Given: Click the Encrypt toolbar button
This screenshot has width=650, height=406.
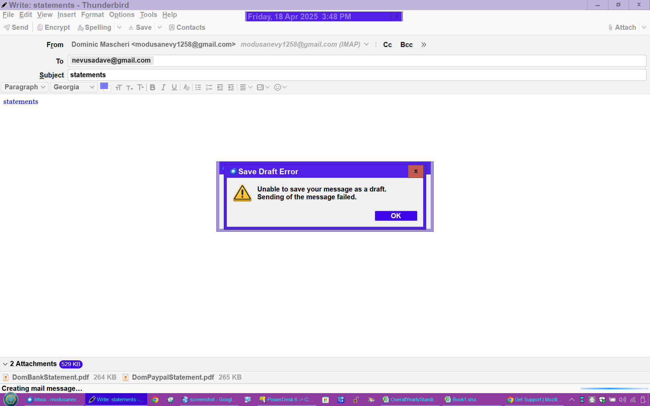Looking at the screenshot, I should click(x=53, y=27).
